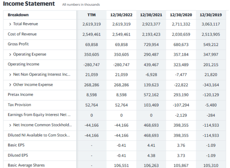230x168 pixels.
Task: Expand Net Income Common Stockholders row
Action: (x=10, y=125)
